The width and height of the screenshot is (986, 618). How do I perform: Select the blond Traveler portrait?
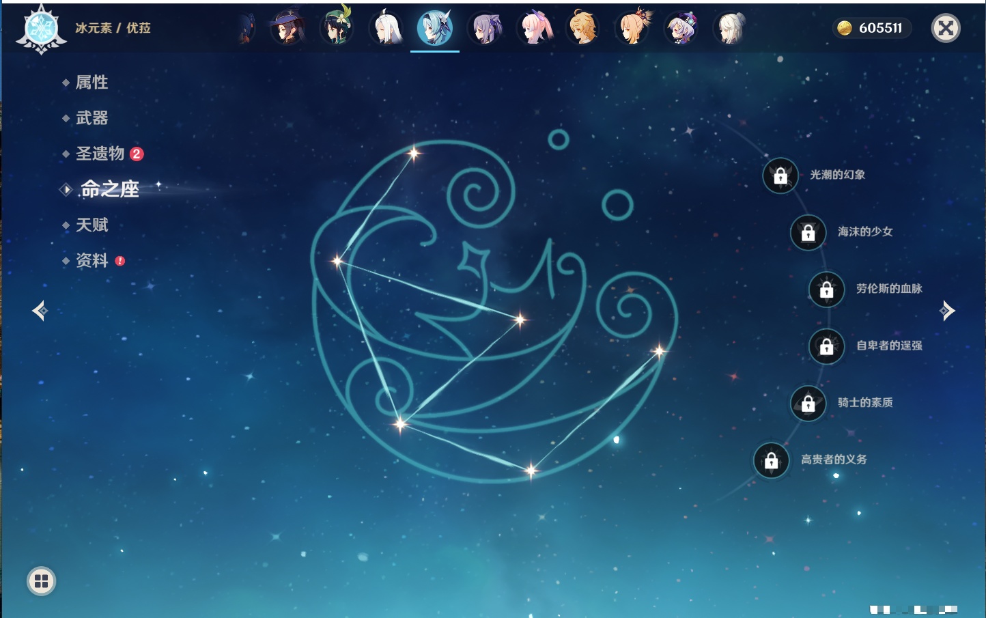[582, 28]
